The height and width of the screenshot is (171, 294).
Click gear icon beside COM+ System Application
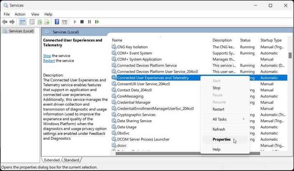click(x=114, y=59)
